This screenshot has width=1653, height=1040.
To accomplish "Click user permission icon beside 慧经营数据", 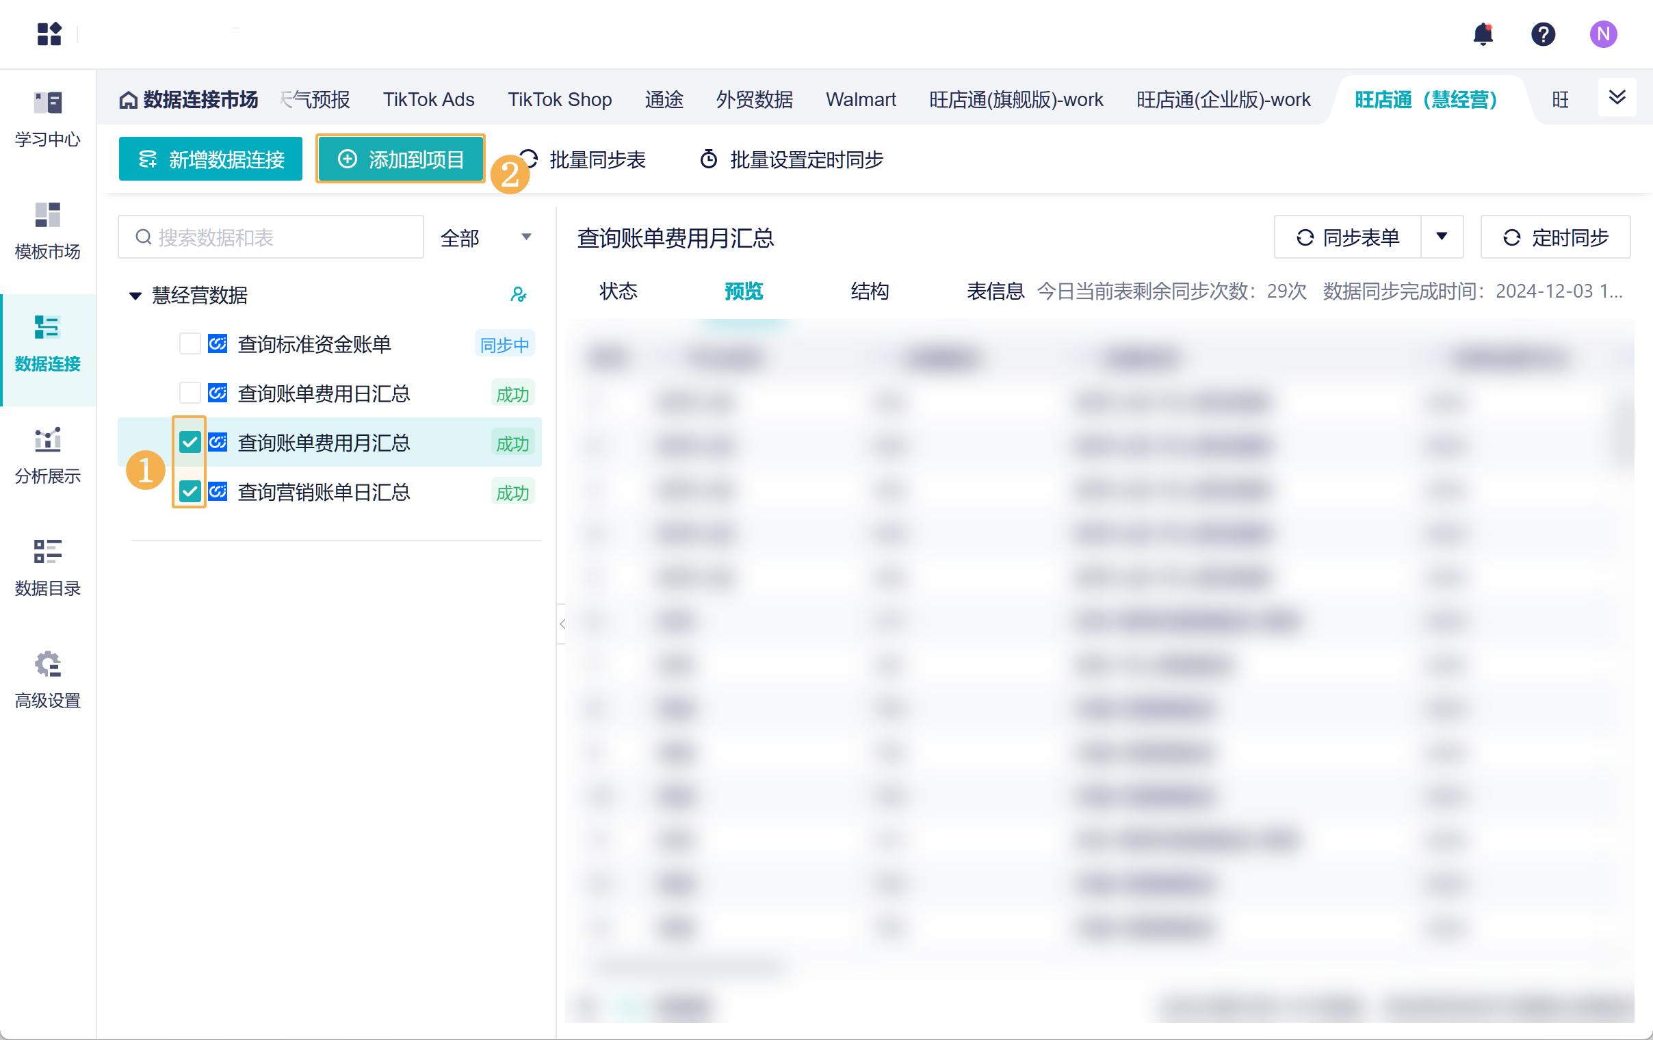I will point(519,294).
